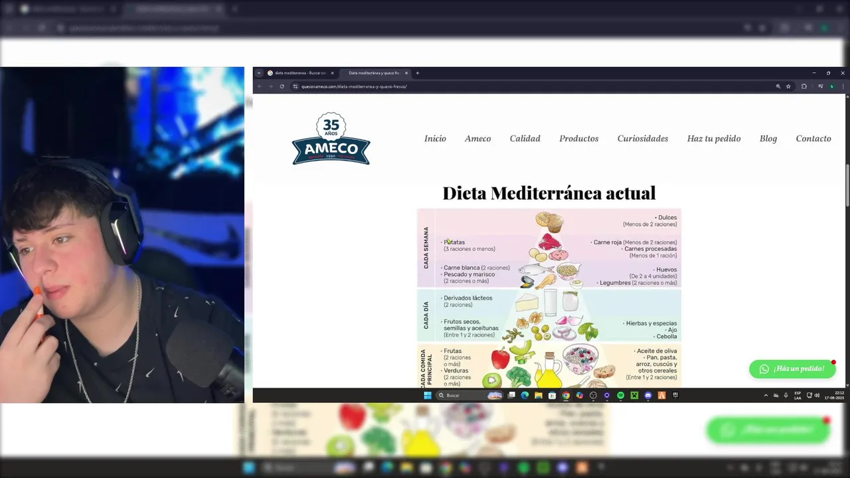Click the Ameco 35 años logo
The height and width of the screenshot is (478, 850).
[331, 139]
